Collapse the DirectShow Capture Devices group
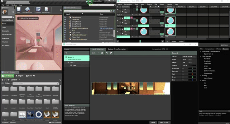230x124 pixels. point(200,51)
